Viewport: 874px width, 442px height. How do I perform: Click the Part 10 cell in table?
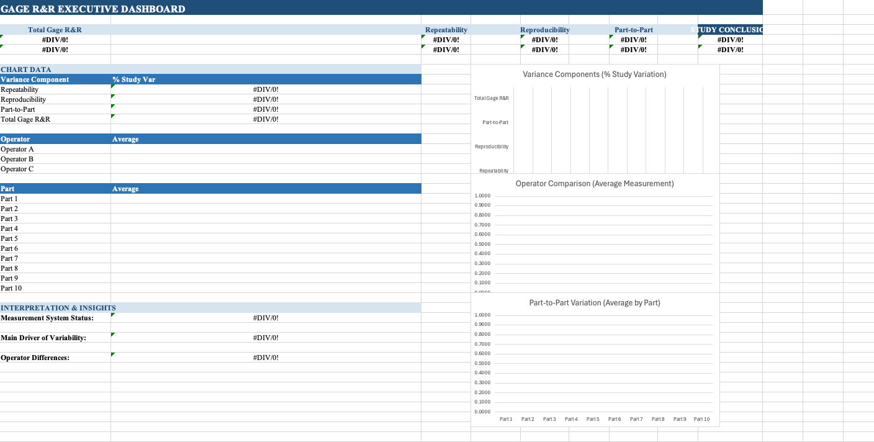[x=11, y=288]
